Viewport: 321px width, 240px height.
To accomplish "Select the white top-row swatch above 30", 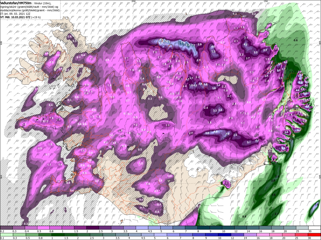I will (314, 228).
